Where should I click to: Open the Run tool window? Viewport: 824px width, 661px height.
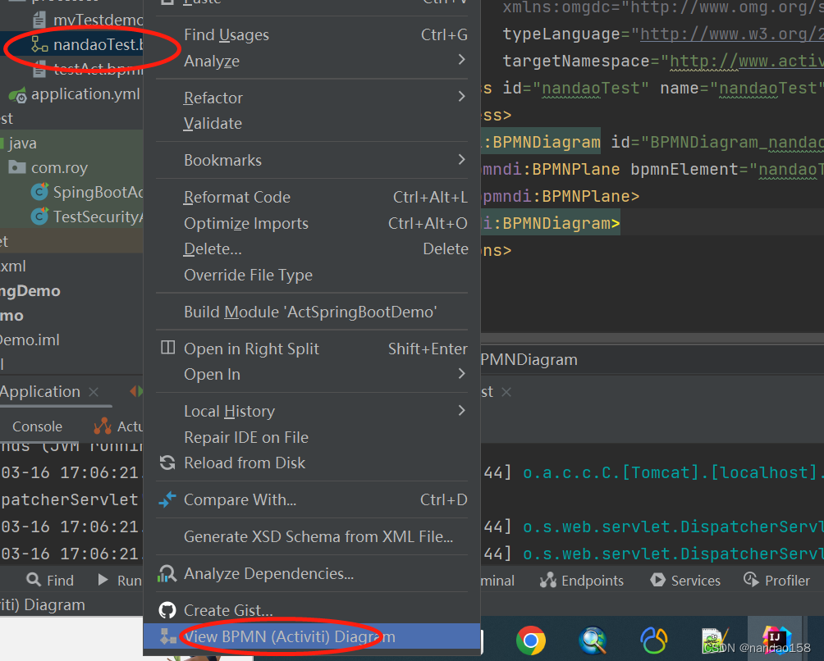tap(120, 580)
